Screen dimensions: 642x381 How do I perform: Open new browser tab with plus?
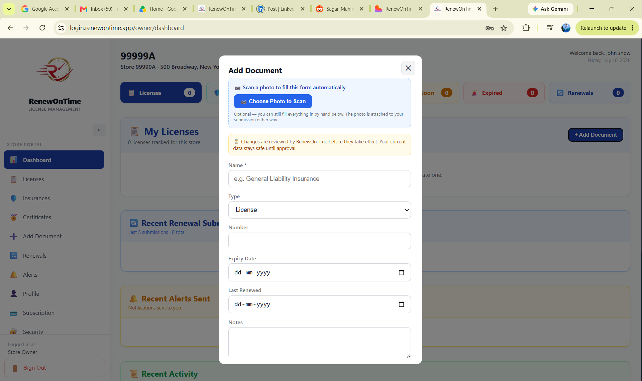click(495, 9)
